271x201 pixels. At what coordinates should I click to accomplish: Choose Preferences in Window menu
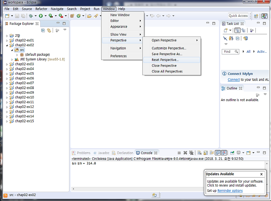(122, 56)
